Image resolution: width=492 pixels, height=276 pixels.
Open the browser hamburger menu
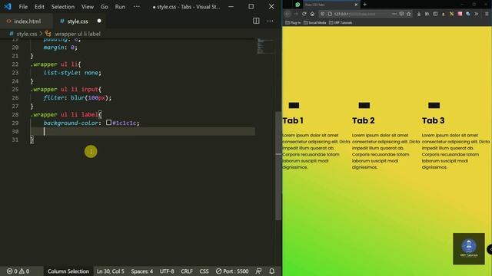[x=487, y=14]
